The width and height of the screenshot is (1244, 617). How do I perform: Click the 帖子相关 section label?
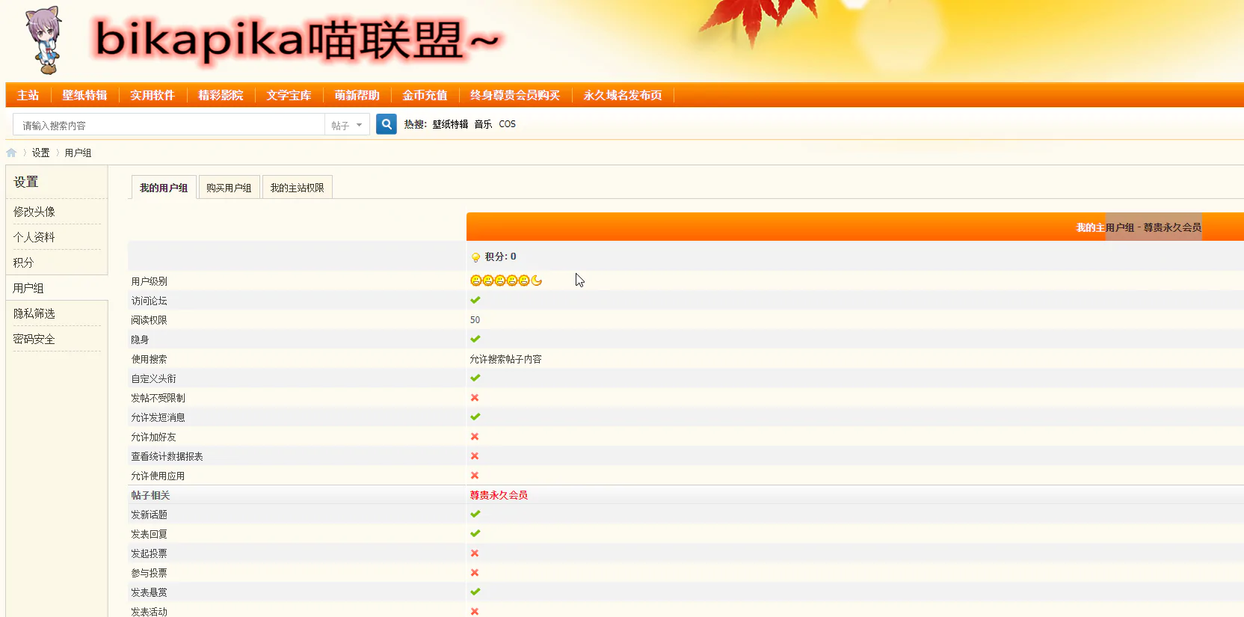(150, 495)
